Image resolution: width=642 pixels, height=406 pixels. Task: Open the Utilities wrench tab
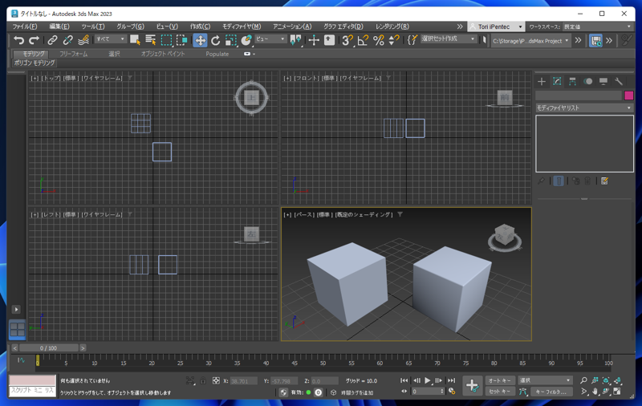coord(619,82)
